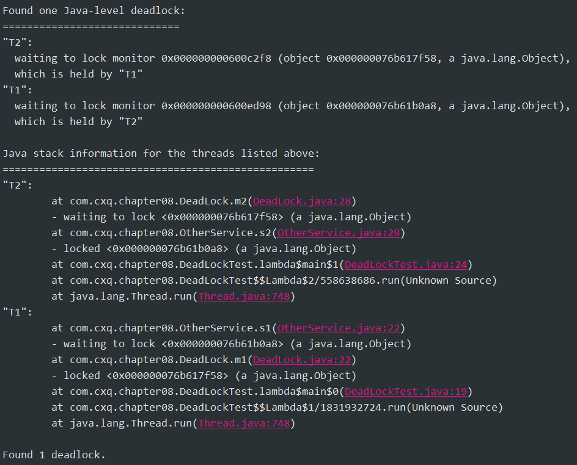Click the OtherService.java:29 link
The image size is (577, 465).
pos(339,233)
